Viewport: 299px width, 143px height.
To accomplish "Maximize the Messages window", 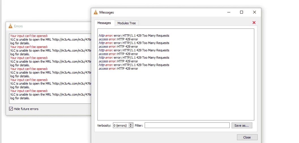I will [x=242, y=12].
